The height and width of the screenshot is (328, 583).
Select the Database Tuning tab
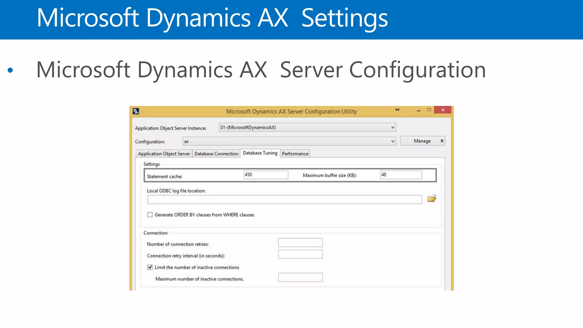pyautogui.click(x=260, y=153)
